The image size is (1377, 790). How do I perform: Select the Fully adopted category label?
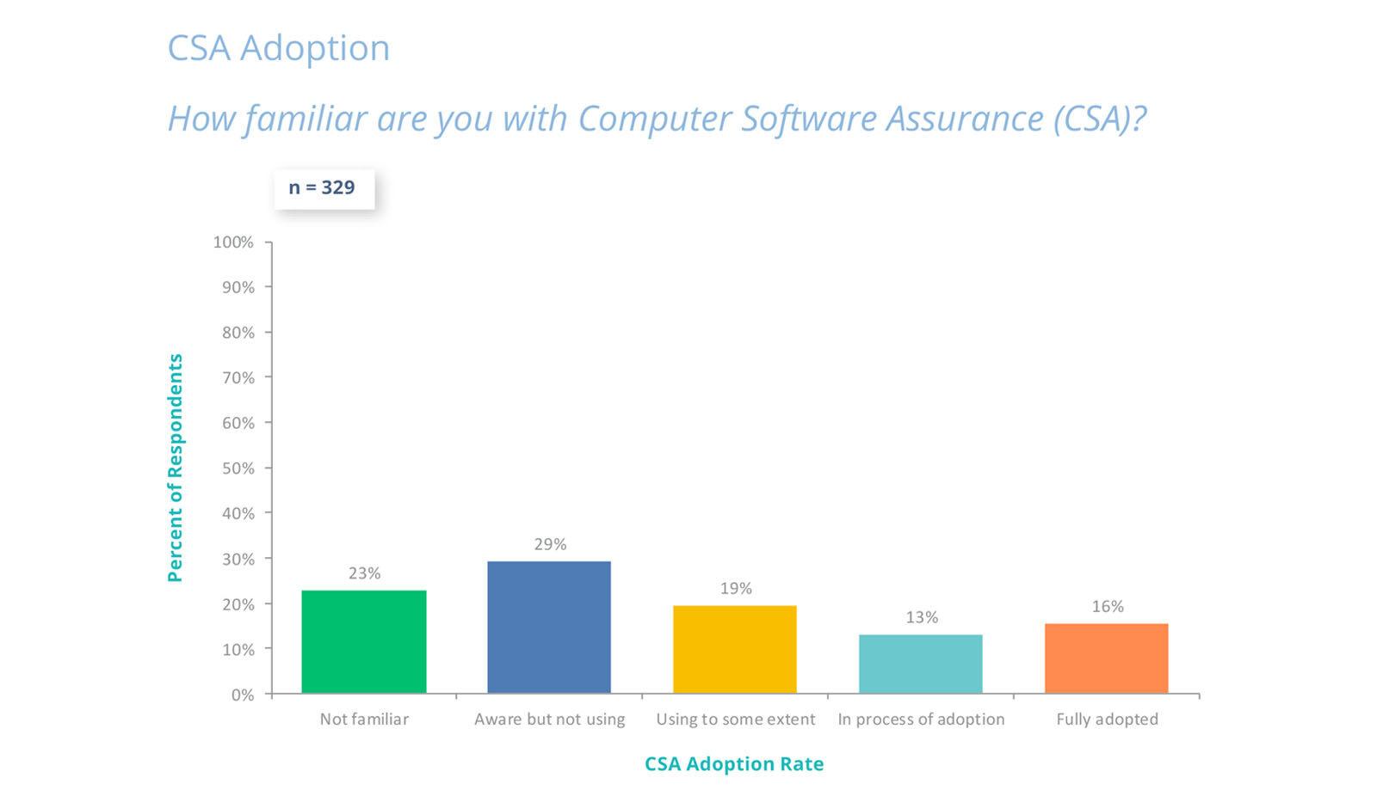click(x=1107, y=720)
